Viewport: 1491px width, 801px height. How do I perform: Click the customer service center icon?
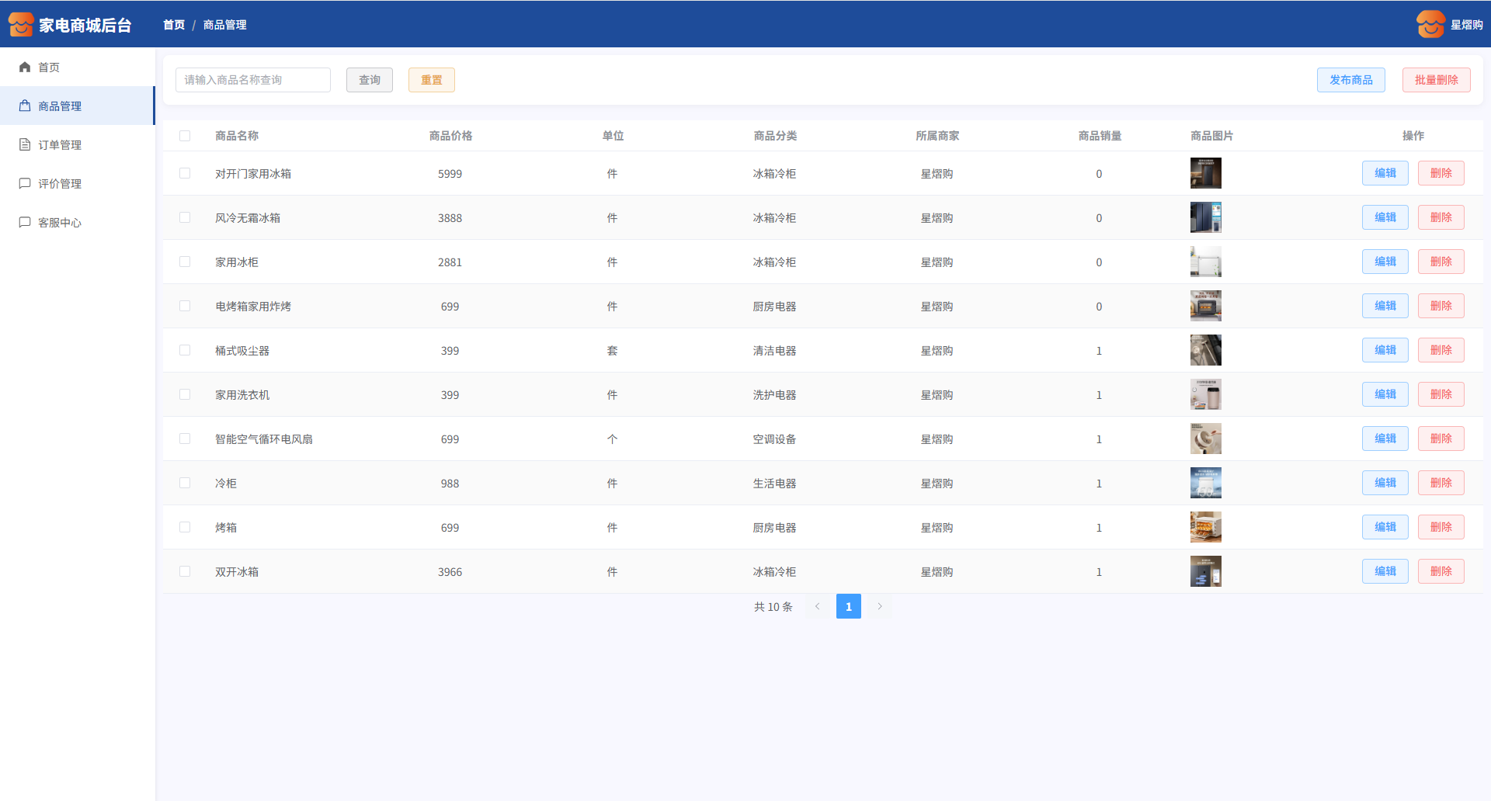(x=25, y=223)
